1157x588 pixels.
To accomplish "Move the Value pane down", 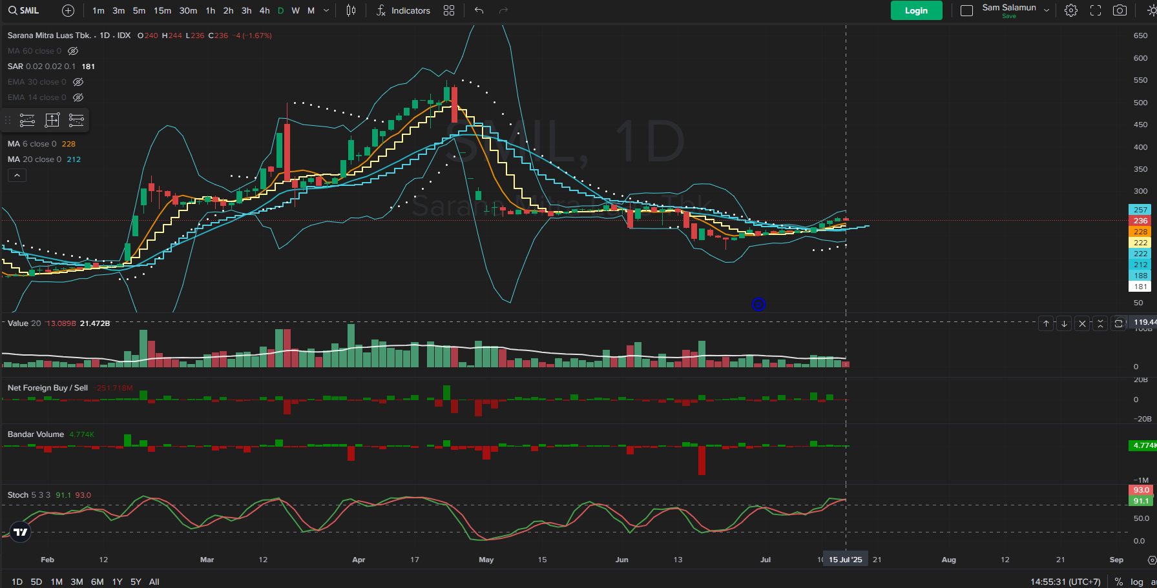I will tap(1064, 323).
